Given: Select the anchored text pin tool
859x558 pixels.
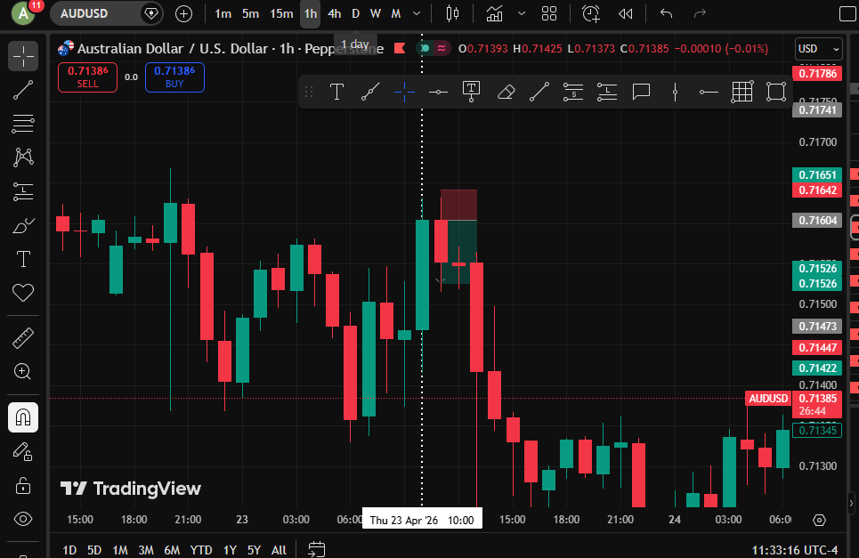Looking at the screenshot, I should coord(472,92).
